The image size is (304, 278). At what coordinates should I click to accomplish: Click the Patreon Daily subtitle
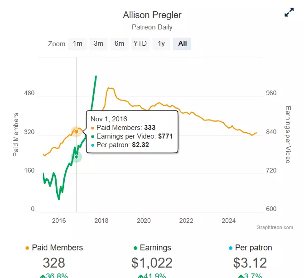coord(152,27)
